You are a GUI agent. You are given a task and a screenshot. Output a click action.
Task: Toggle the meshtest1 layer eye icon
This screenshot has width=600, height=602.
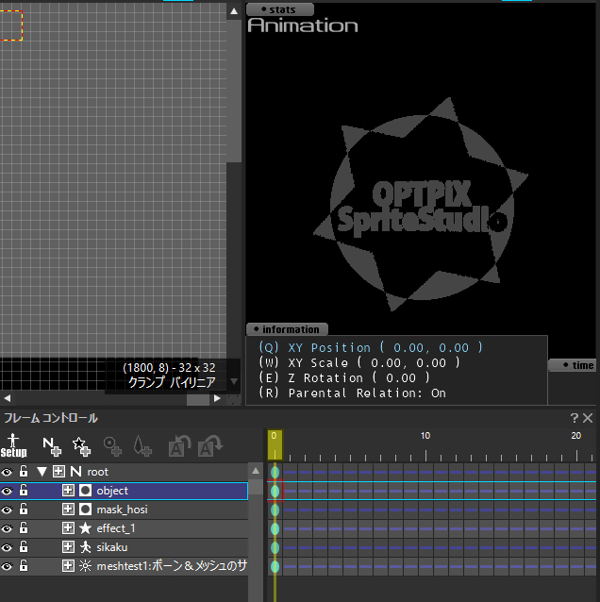tap(7, 566)
